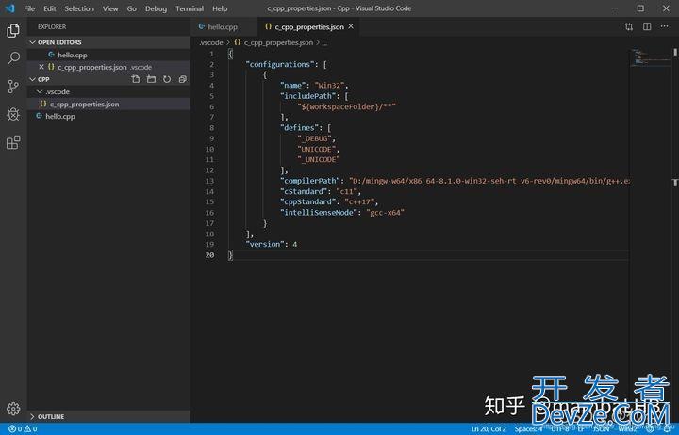Image resolution: width=679 pixels, height=435 pixels.
Task: Switch to the hello.cpp editor tab
Action: (x=224, y=26)
